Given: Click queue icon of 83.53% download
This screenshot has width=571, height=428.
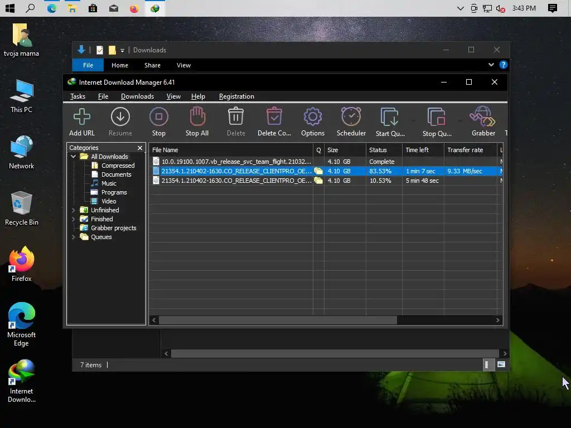Looking at the screenshot, I should click(x=318, y=171).
